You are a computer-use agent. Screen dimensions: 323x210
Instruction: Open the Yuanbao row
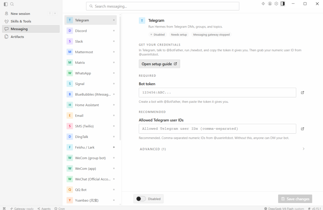coord(91,200)
